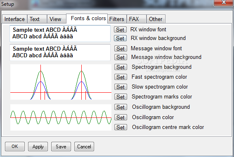Click the OK button
Screen dimensions: 234x157
15,147
